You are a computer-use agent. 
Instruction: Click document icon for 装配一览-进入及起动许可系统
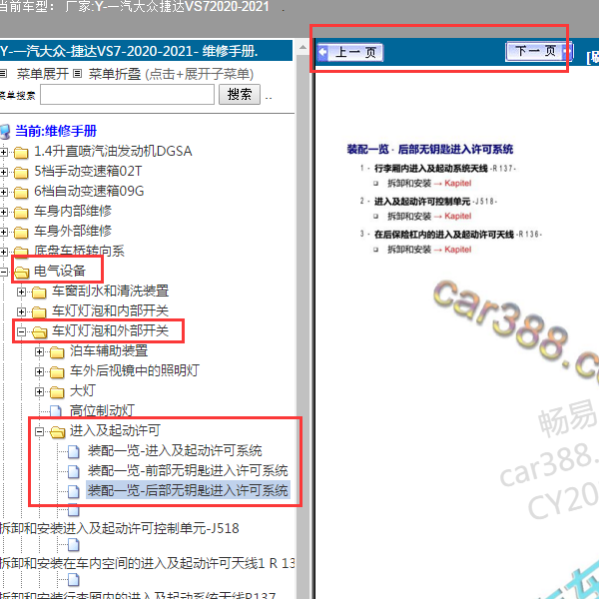74,451
